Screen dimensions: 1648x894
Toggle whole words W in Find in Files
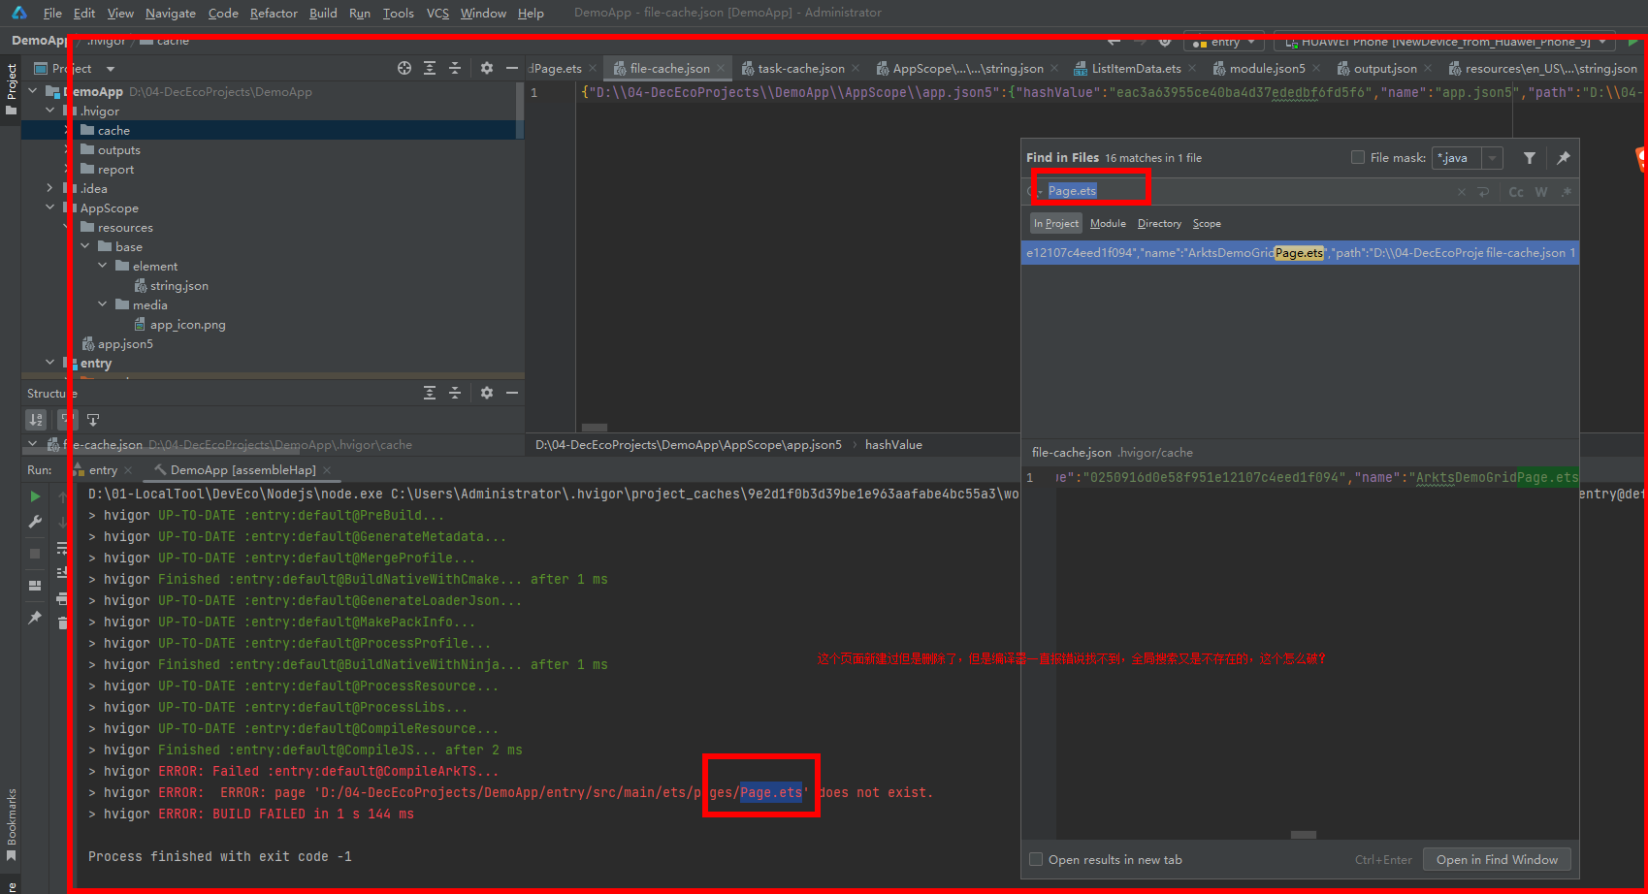1541,192
